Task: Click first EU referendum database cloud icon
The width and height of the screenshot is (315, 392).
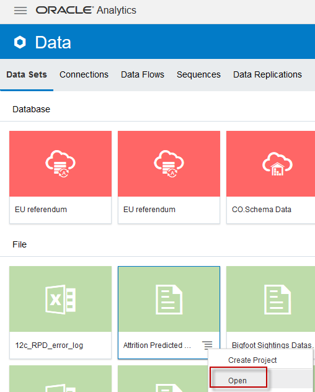Action: coord(61,164)
